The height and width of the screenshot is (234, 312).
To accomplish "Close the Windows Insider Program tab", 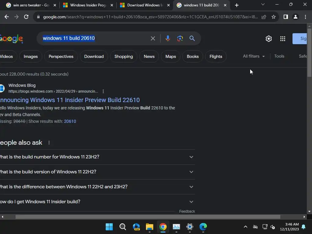I will [x=112, y=5].
